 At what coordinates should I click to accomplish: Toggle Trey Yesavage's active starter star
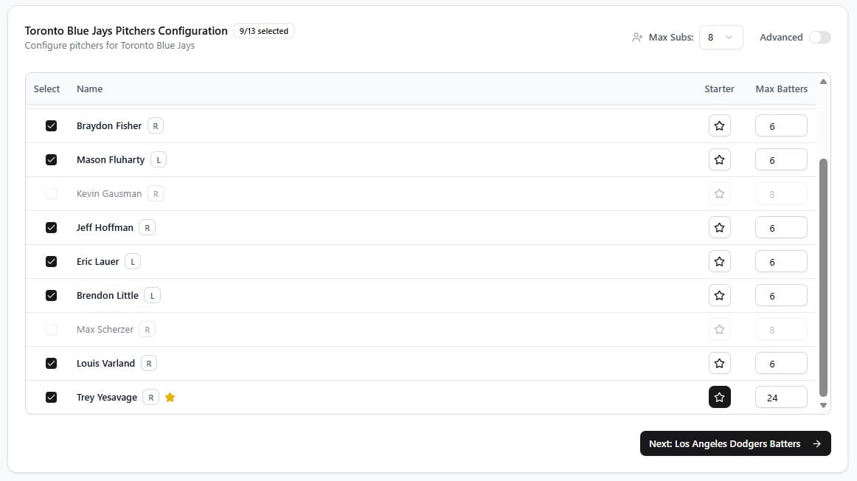[719, 398]
